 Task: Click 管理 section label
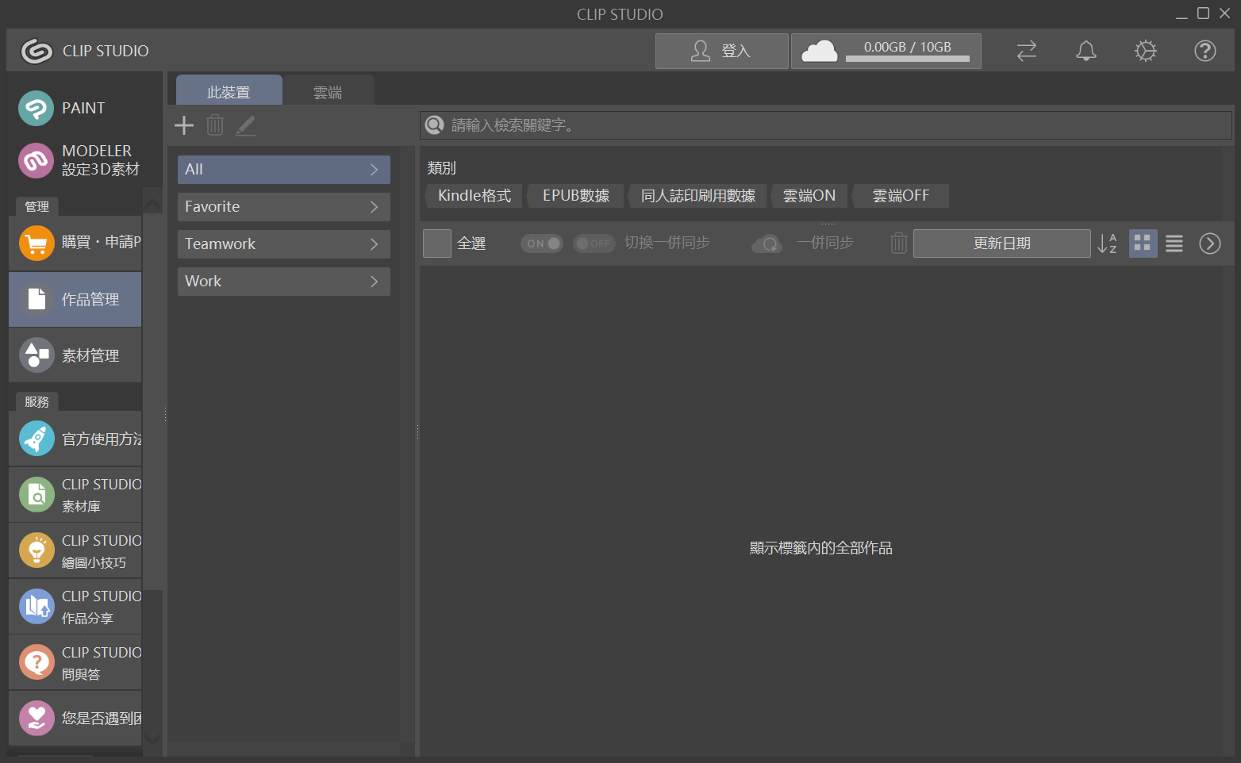click(36, 206)
